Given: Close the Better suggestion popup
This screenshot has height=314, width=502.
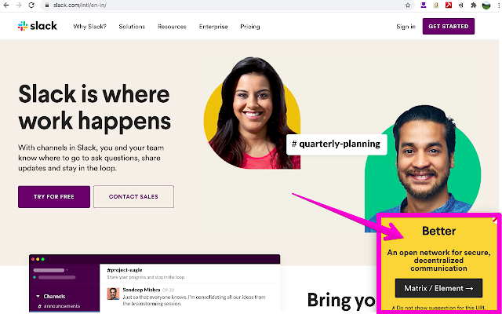Looking at the screenshot, I should click(495, 220).
